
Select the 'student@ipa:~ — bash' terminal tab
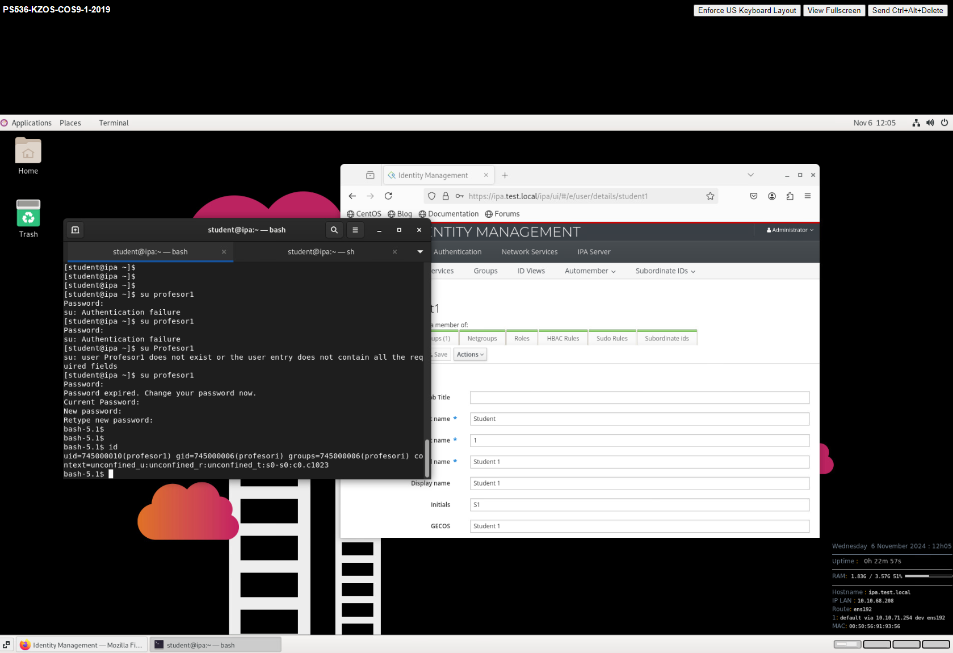(x=150, y=252)
